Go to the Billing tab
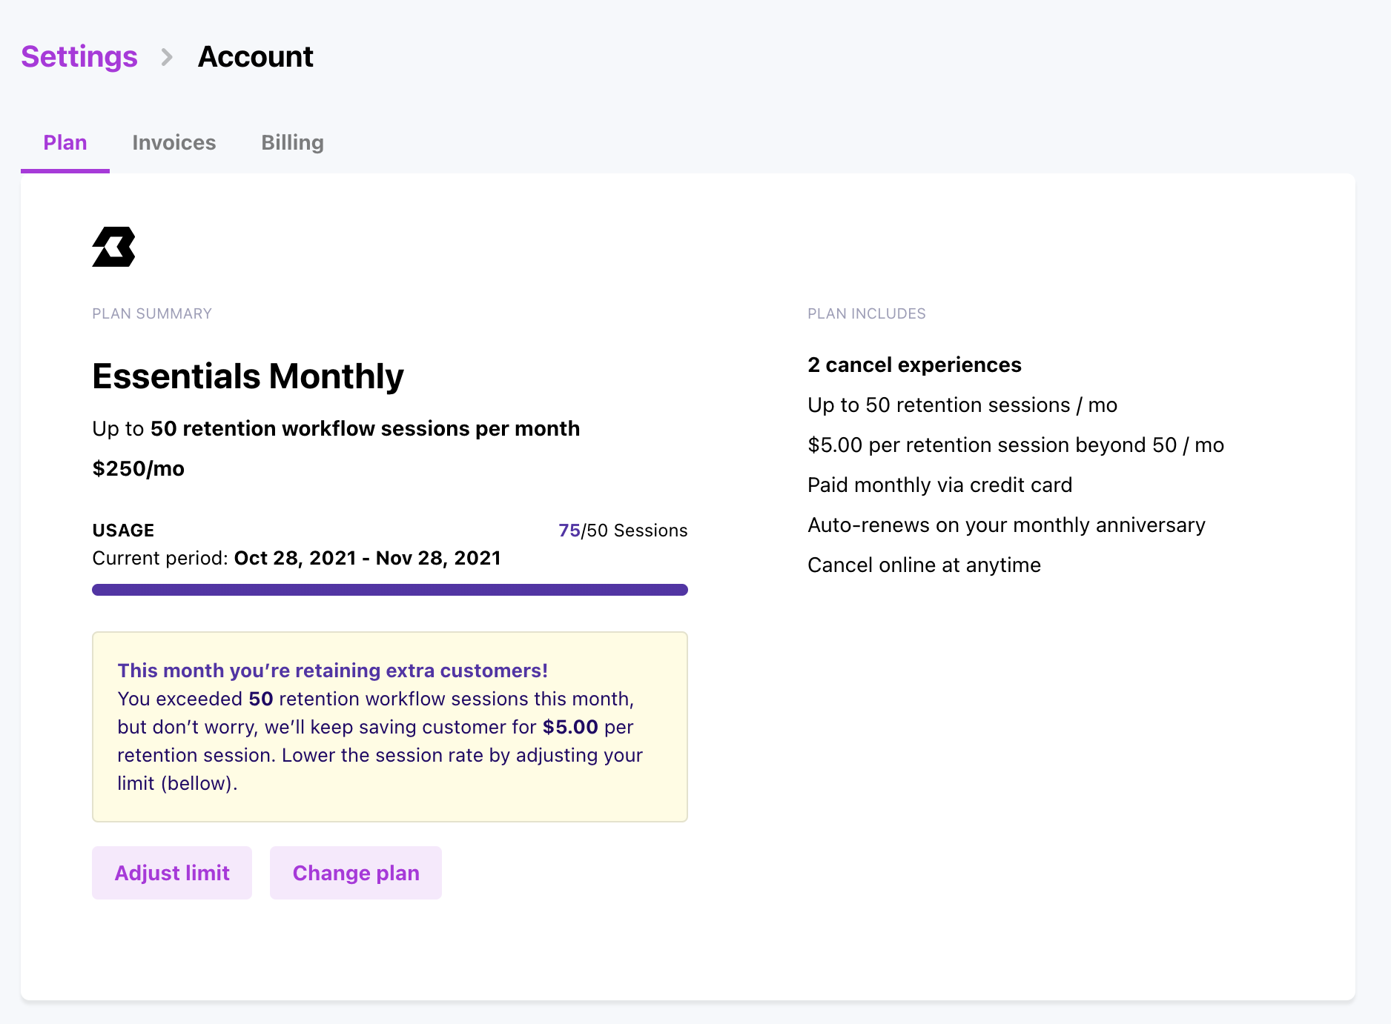 [x=292, y=142]
